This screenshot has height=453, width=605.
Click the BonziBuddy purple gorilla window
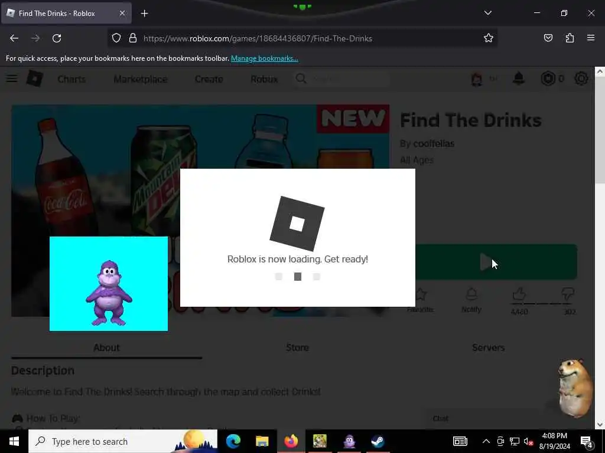click(x=109, y=284)
